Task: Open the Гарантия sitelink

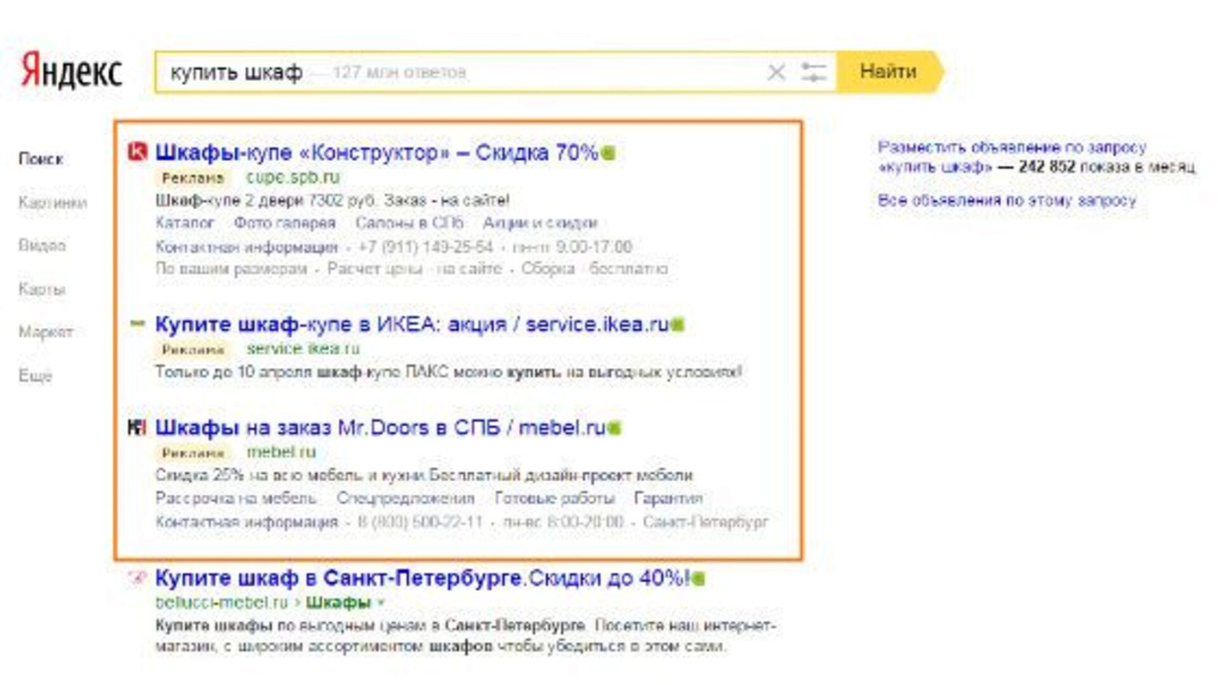Action: 668,499
